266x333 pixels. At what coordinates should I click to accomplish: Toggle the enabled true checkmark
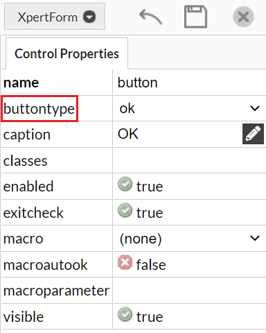coord(125,184)
